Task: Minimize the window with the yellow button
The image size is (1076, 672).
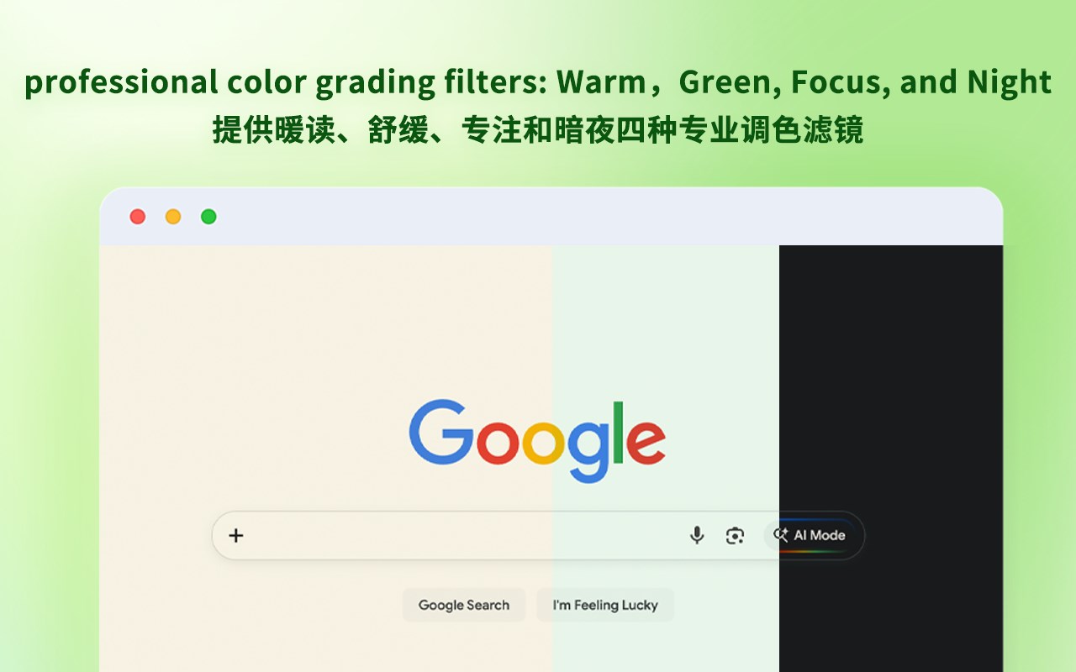Action: (x=173, y=217)
